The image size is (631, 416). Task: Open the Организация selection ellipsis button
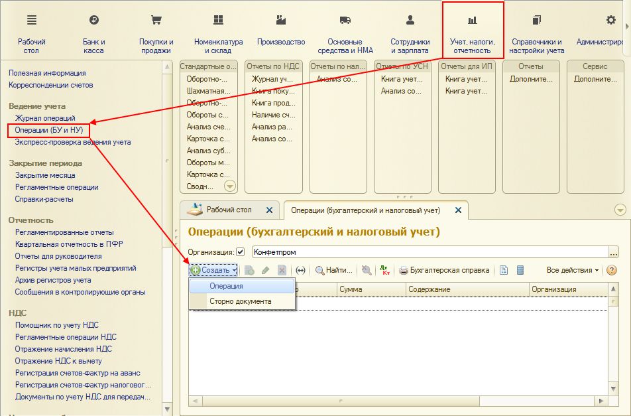(x=613, y=252)
